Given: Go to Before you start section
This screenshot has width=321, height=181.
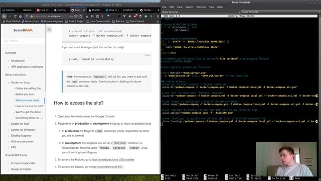Looking at the screenshot, I should click(25, 95).
